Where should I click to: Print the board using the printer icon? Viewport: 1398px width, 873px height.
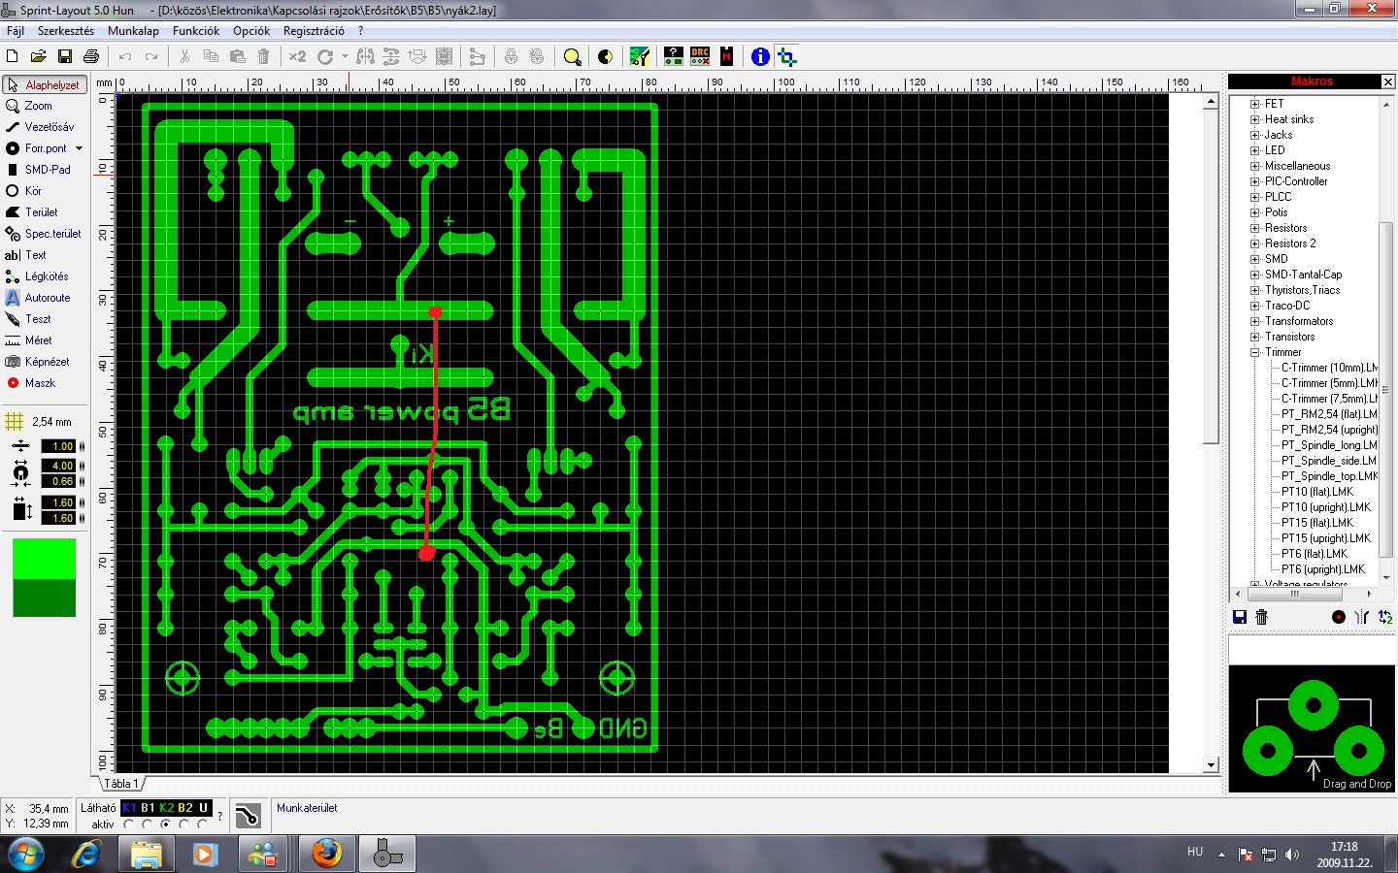point(91,56)
